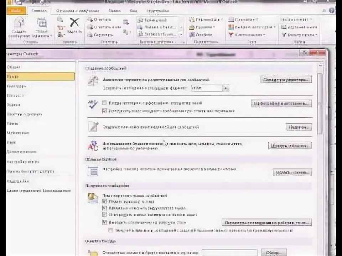Click the Переслать forward icon
This screenshot has height=256, width=342.
pos(90,35)
